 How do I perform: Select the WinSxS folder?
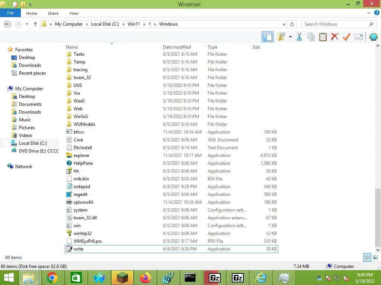coord(81,116)
